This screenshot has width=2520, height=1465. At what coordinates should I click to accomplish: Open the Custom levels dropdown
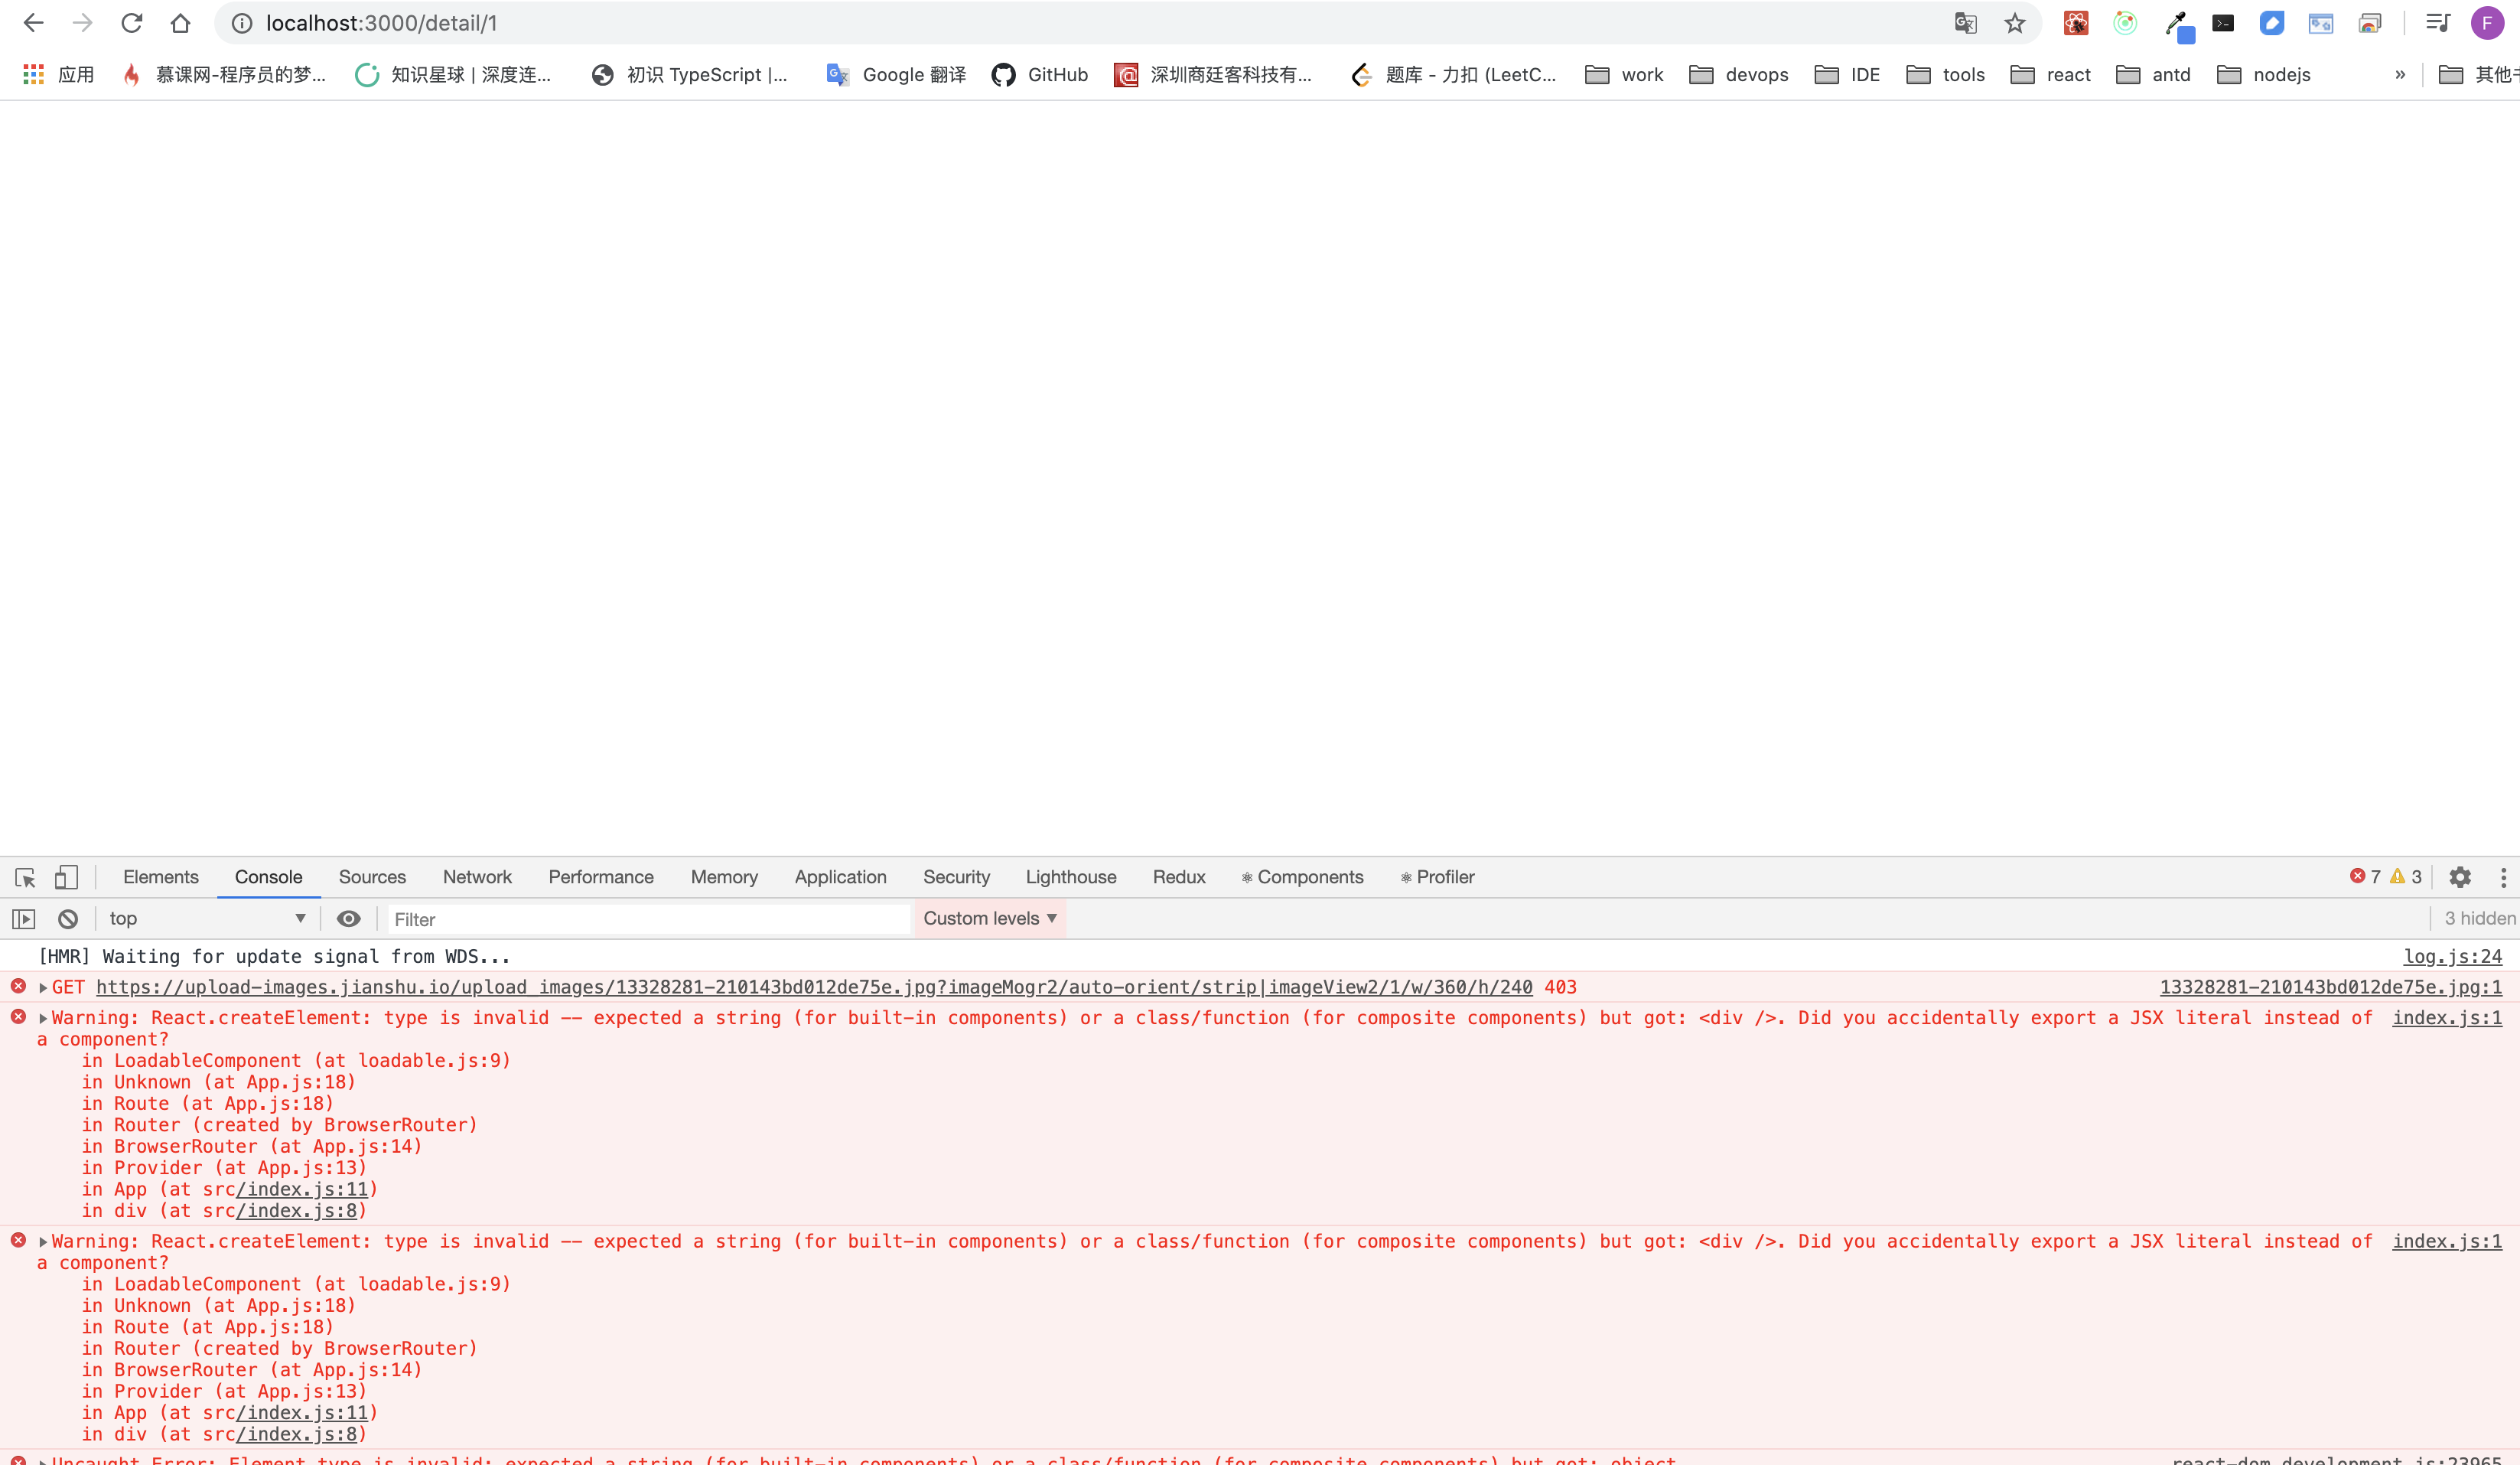tap(989, 918)
